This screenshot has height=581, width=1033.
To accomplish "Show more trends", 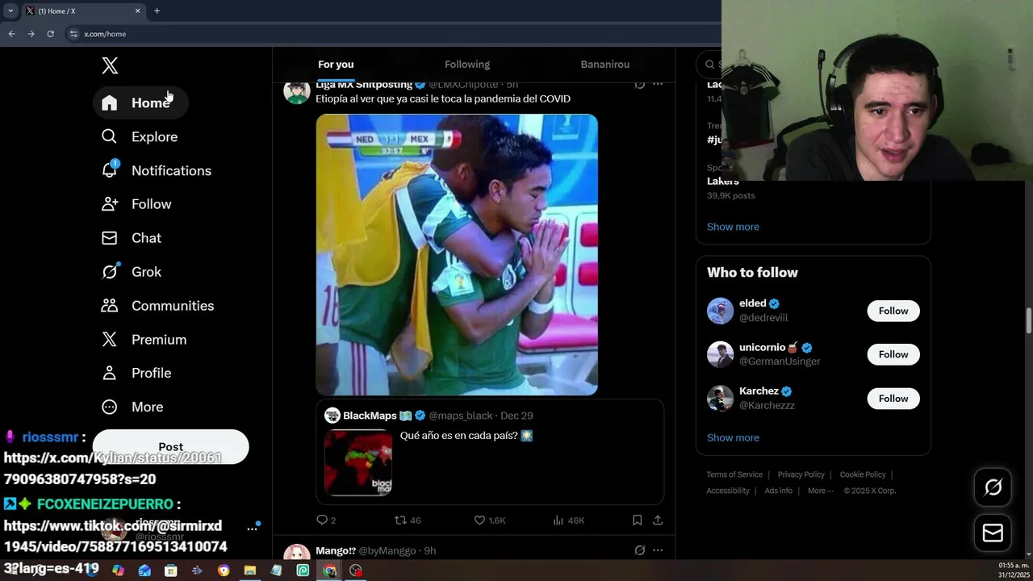I will [733, 227].
